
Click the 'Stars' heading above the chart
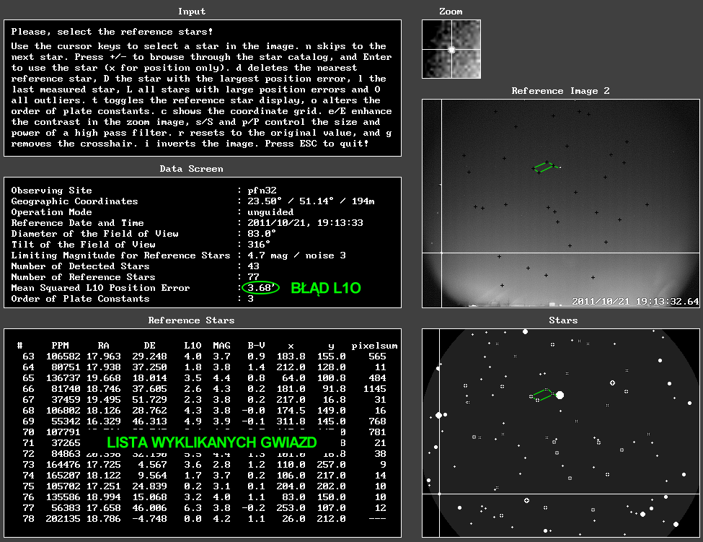pos(563,320)
